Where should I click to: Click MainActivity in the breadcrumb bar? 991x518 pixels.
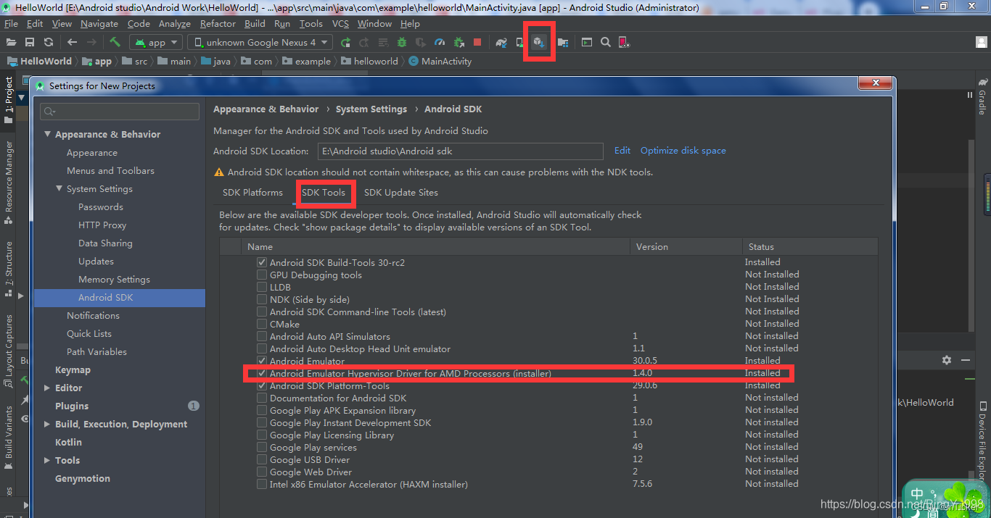point(440,62)
